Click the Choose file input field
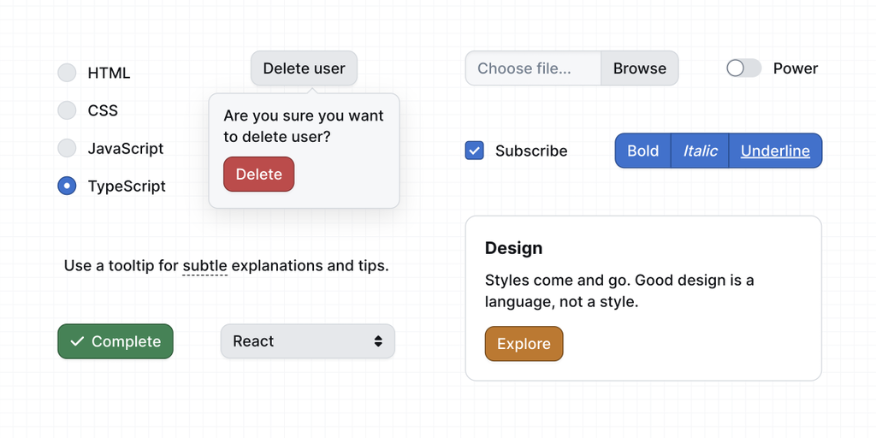This screenshot has width=876, height=438. point(533,68)
